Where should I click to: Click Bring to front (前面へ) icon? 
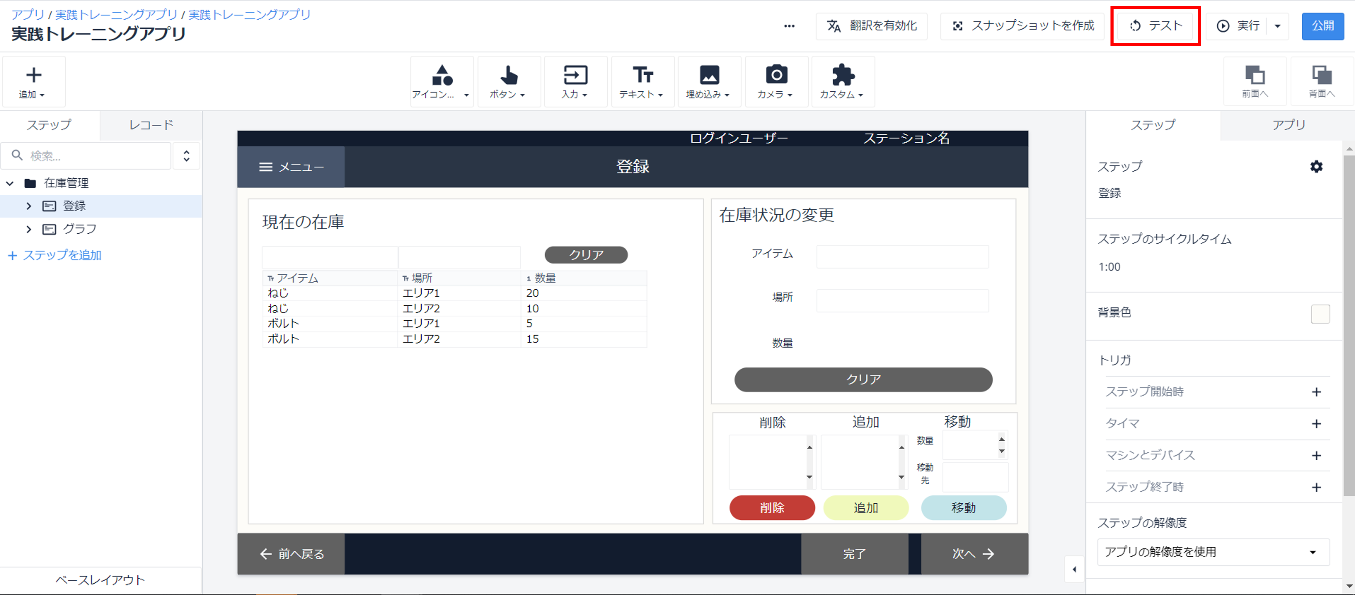coord(1255,81)
